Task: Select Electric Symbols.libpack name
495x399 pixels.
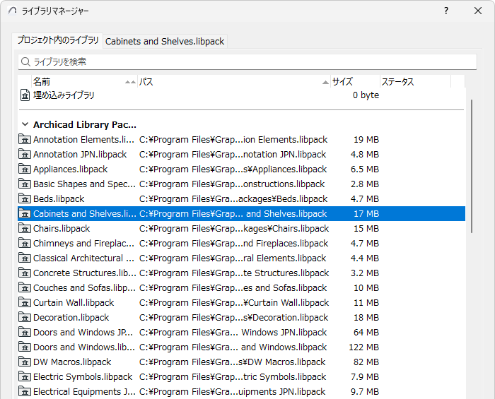Action: click(83, 376)
